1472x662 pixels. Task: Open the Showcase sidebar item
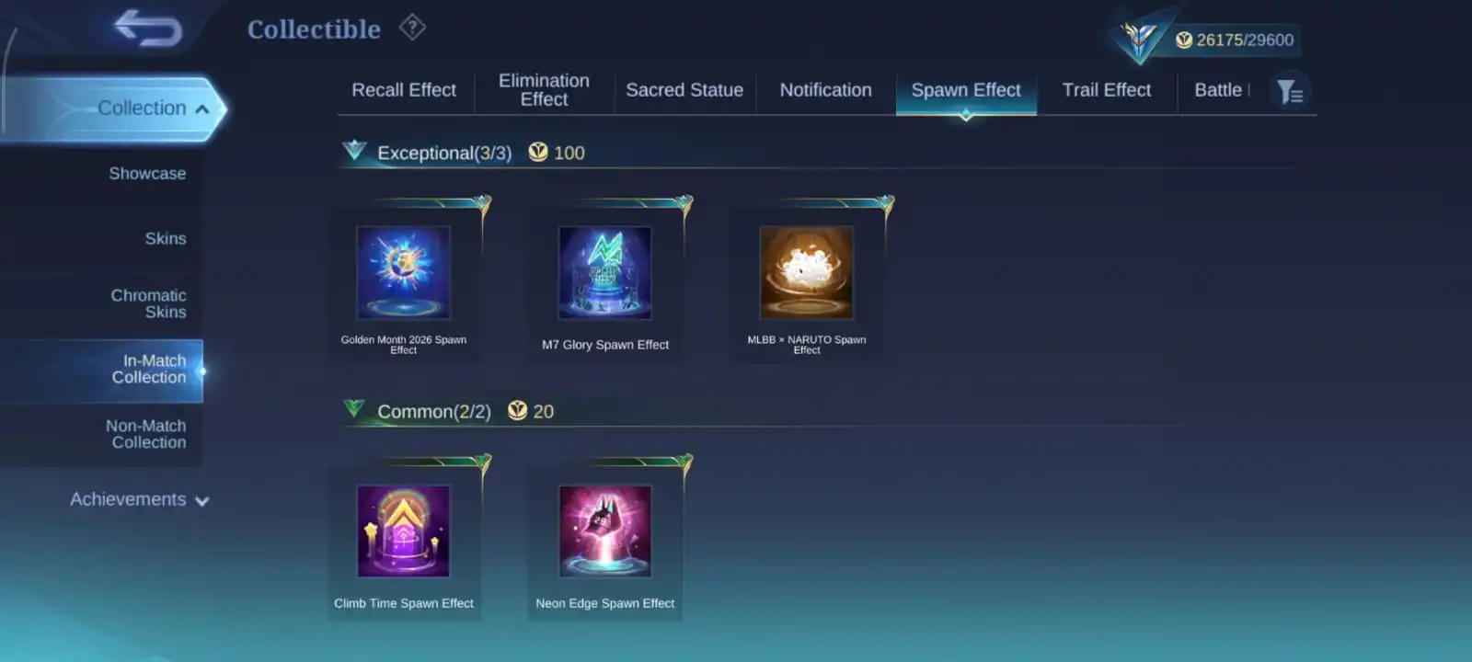coord(147,174)
